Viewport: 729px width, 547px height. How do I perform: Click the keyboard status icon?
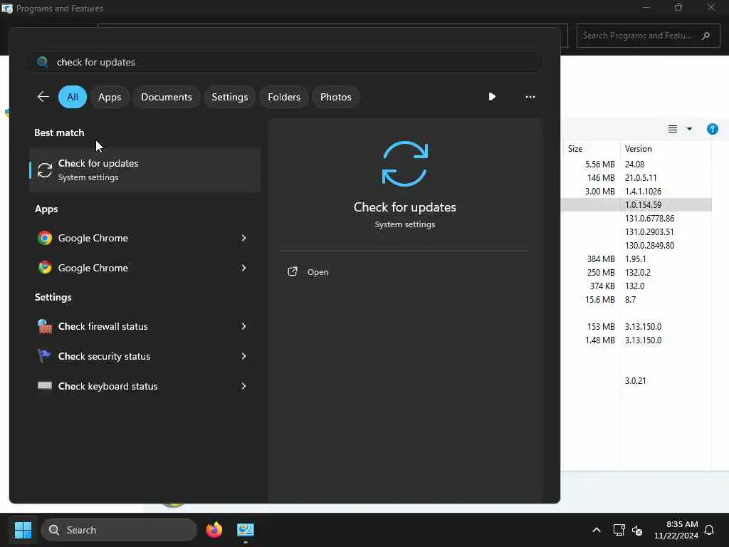(45, 385)
